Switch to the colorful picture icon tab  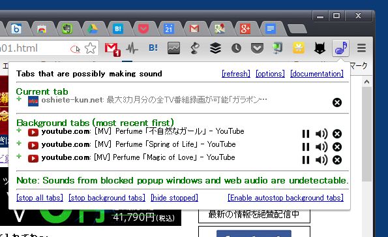click(x=42, y=29)
